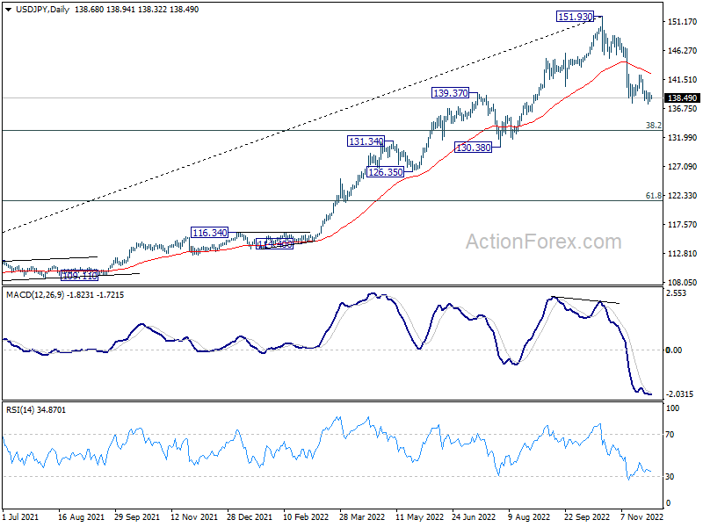Click the MACD 0.00 zero line label
The width and height of the screenshot is (703, 527).
click(x=674, y=350)
